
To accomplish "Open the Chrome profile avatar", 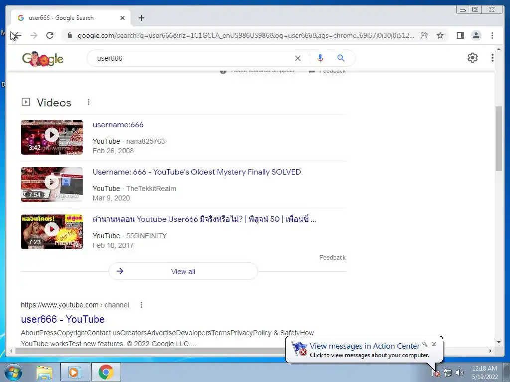I will tap(476, 35).
